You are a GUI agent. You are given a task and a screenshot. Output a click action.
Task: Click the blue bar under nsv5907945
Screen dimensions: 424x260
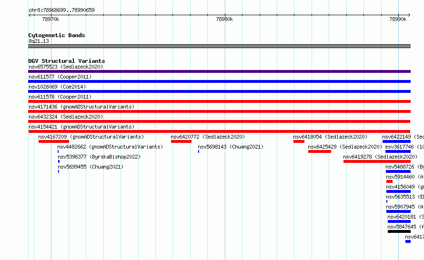point(398,211)
